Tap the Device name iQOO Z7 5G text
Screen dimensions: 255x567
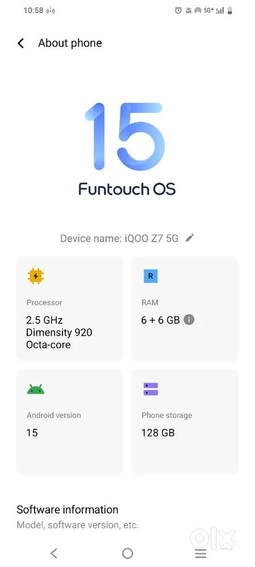[119, 238]
